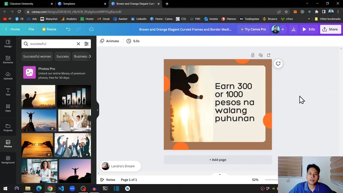
Task: Open the Apps panel
Action: click(x=8, y=108)
